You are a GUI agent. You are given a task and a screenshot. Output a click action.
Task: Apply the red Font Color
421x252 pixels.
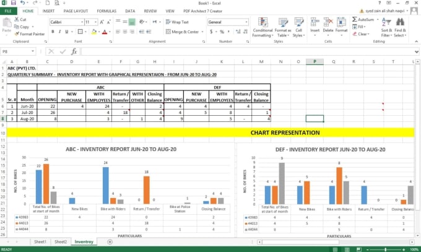coord(105,32)
